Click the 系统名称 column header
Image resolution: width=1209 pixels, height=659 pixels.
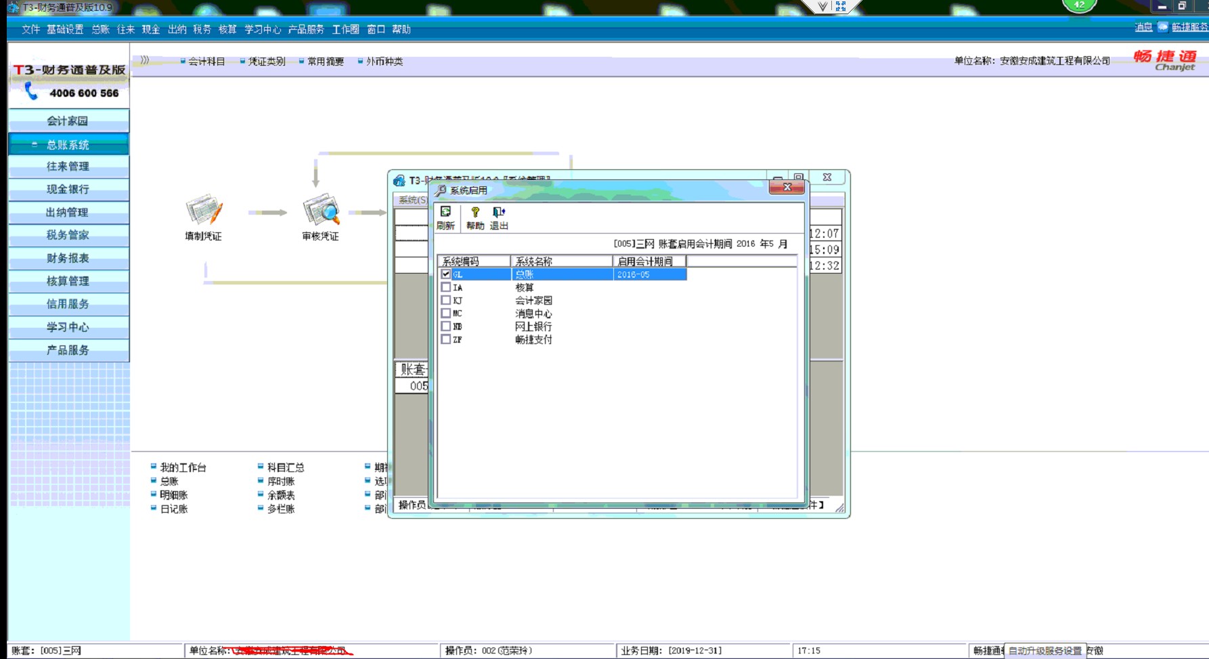click(562, 261)
